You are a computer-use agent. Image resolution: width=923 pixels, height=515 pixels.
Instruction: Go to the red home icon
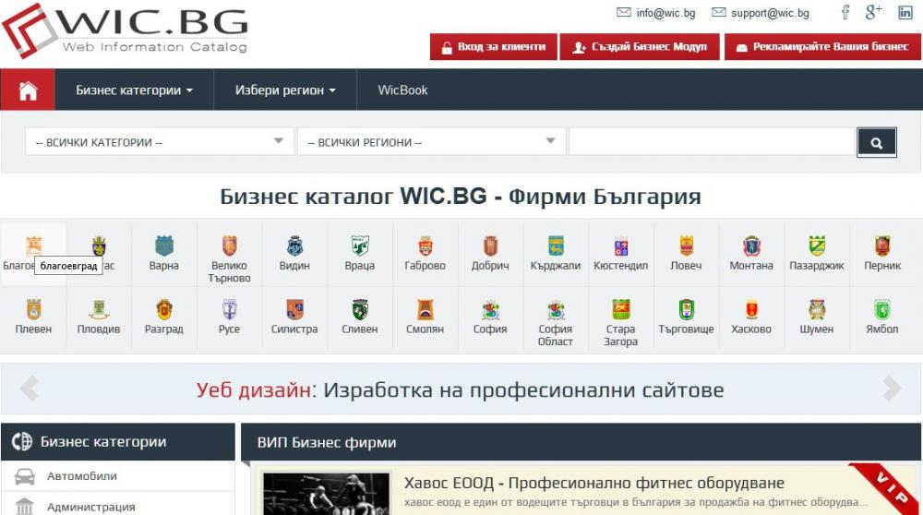[x=28, y=90]
